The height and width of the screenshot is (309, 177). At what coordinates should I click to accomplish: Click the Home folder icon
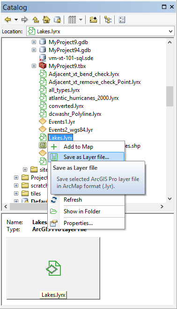pyautogui.click(x=46, y=20)
